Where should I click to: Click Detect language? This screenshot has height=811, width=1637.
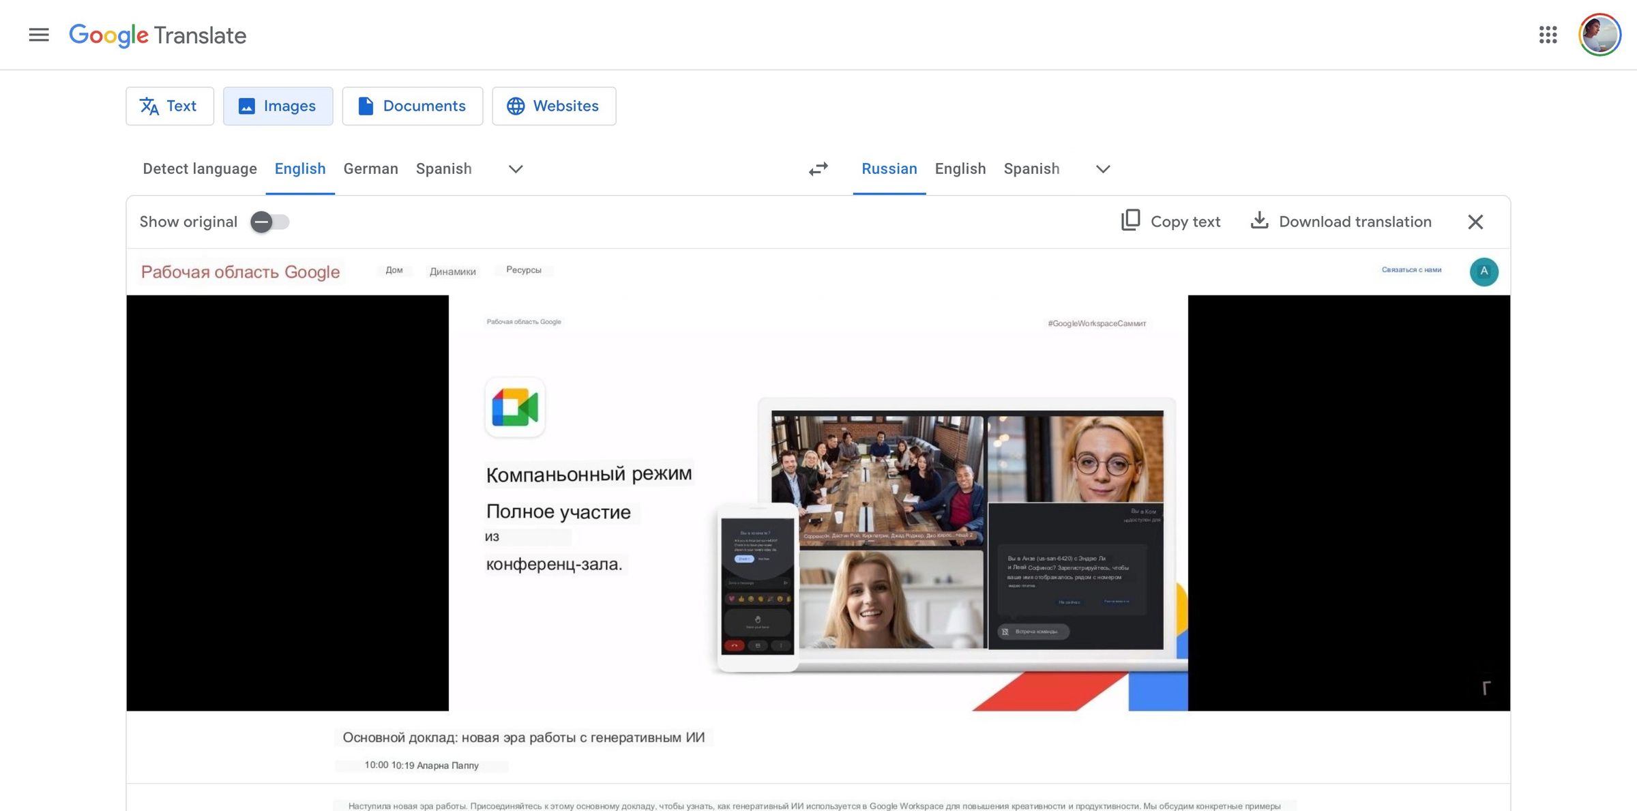(200, 168)
